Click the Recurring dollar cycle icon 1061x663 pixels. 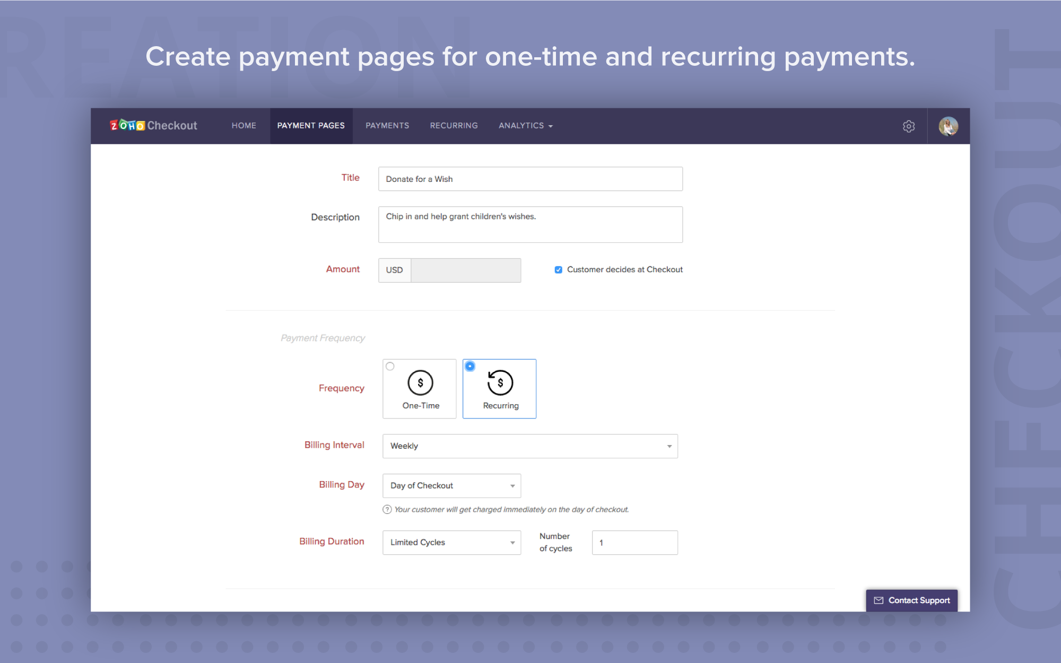(x=500, y=382)
